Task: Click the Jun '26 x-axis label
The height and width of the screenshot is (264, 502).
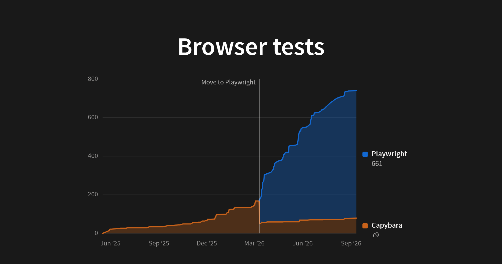Action: pos(303,243)
